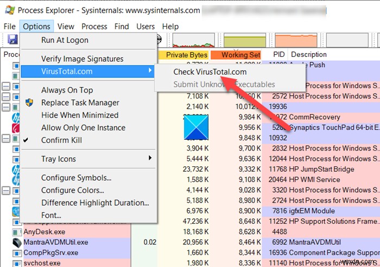Click the Save toolbar icon

click(12, 39)
